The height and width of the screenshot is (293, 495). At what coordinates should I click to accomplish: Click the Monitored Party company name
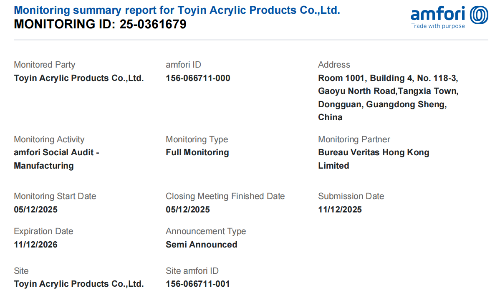pos(79,78)
